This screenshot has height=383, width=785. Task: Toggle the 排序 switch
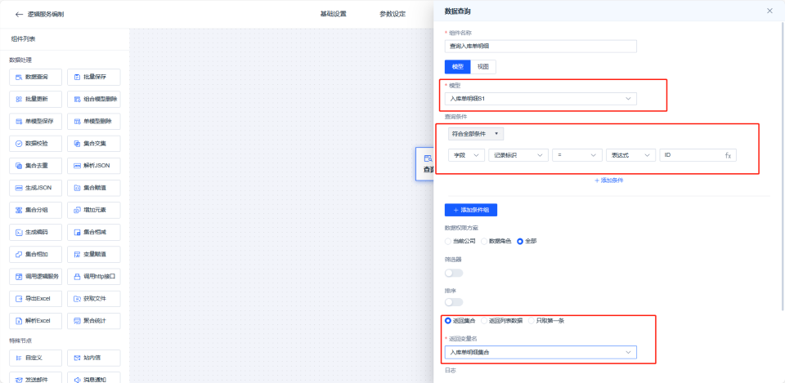(x=454, y=302)
